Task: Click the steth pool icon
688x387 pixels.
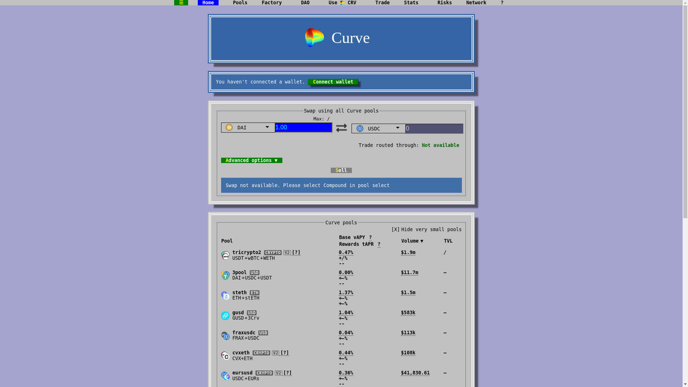Action: (x=225, y=295)
